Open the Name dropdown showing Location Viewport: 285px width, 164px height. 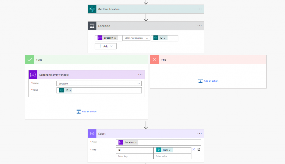pyautogui.click(x=99, y=83)
